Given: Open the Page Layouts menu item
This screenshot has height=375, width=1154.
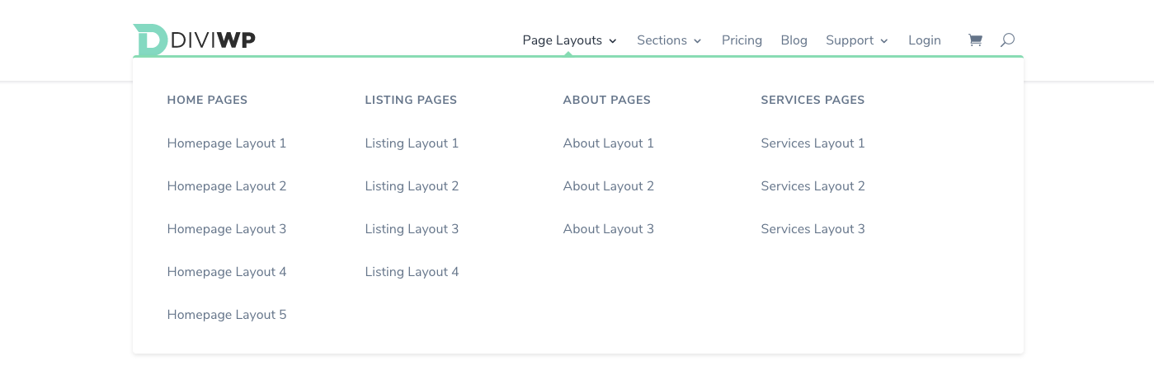Looking at the screenshot, I should coord(563,40).
